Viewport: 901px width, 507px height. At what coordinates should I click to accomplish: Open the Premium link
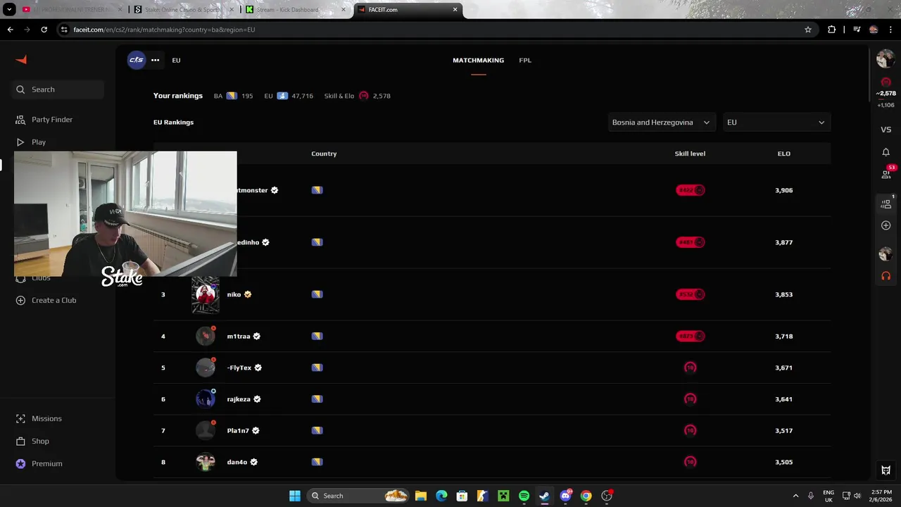[46, 463]
